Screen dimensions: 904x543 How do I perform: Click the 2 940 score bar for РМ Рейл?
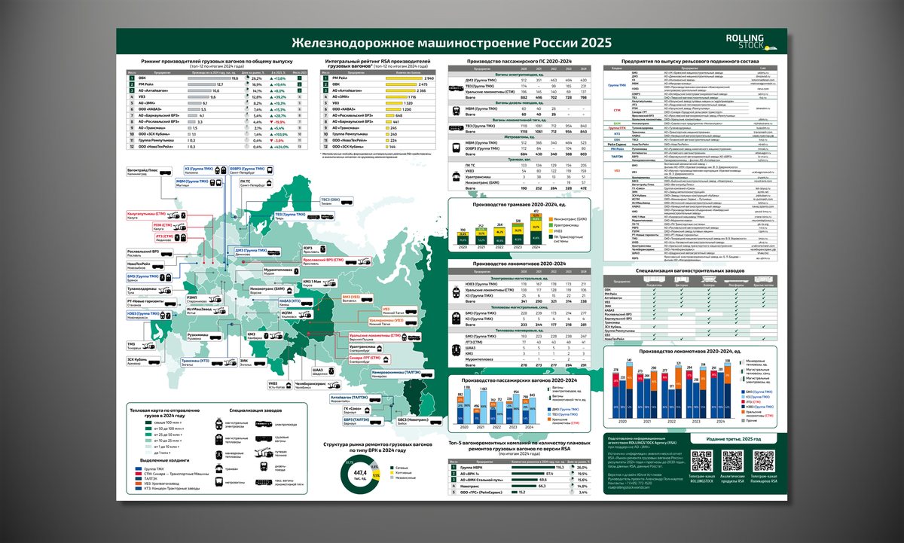(405, 78)
